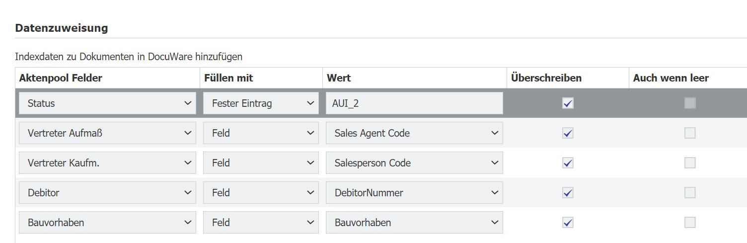Open the Status field dropdown
Image resolution: width=747 pixels, height=243 pixels.
click(107, 103)
